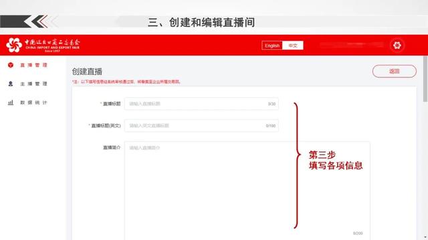Focus the 直播标题(英文) input field
This screenshot has width=428, height=240.
point(201,126)
